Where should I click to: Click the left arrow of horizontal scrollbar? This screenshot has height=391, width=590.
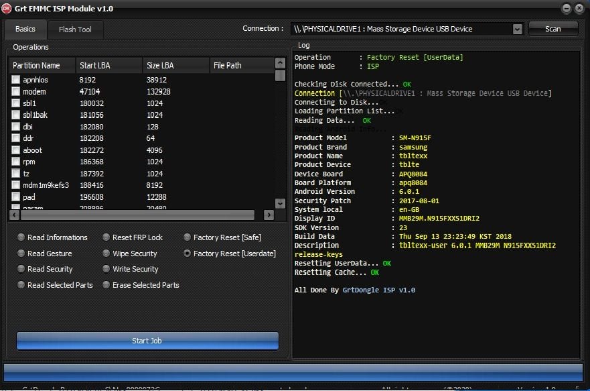click(14, 215)
